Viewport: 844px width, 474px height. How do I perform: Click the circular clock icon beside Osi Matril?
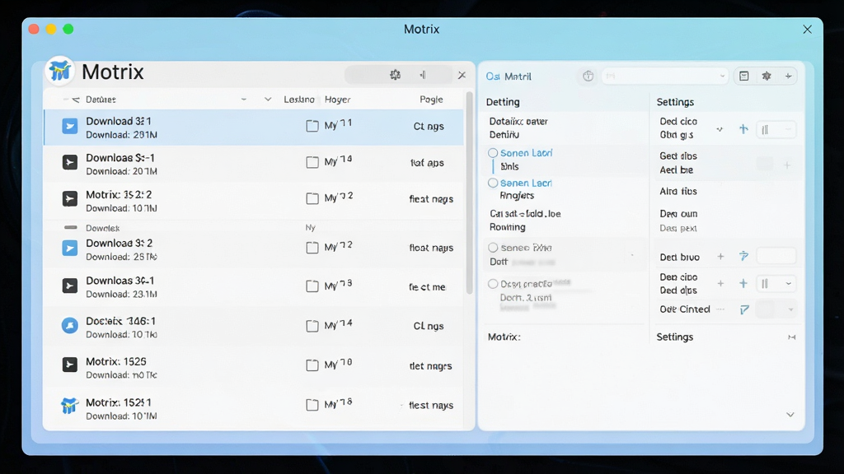coord(588,77)
